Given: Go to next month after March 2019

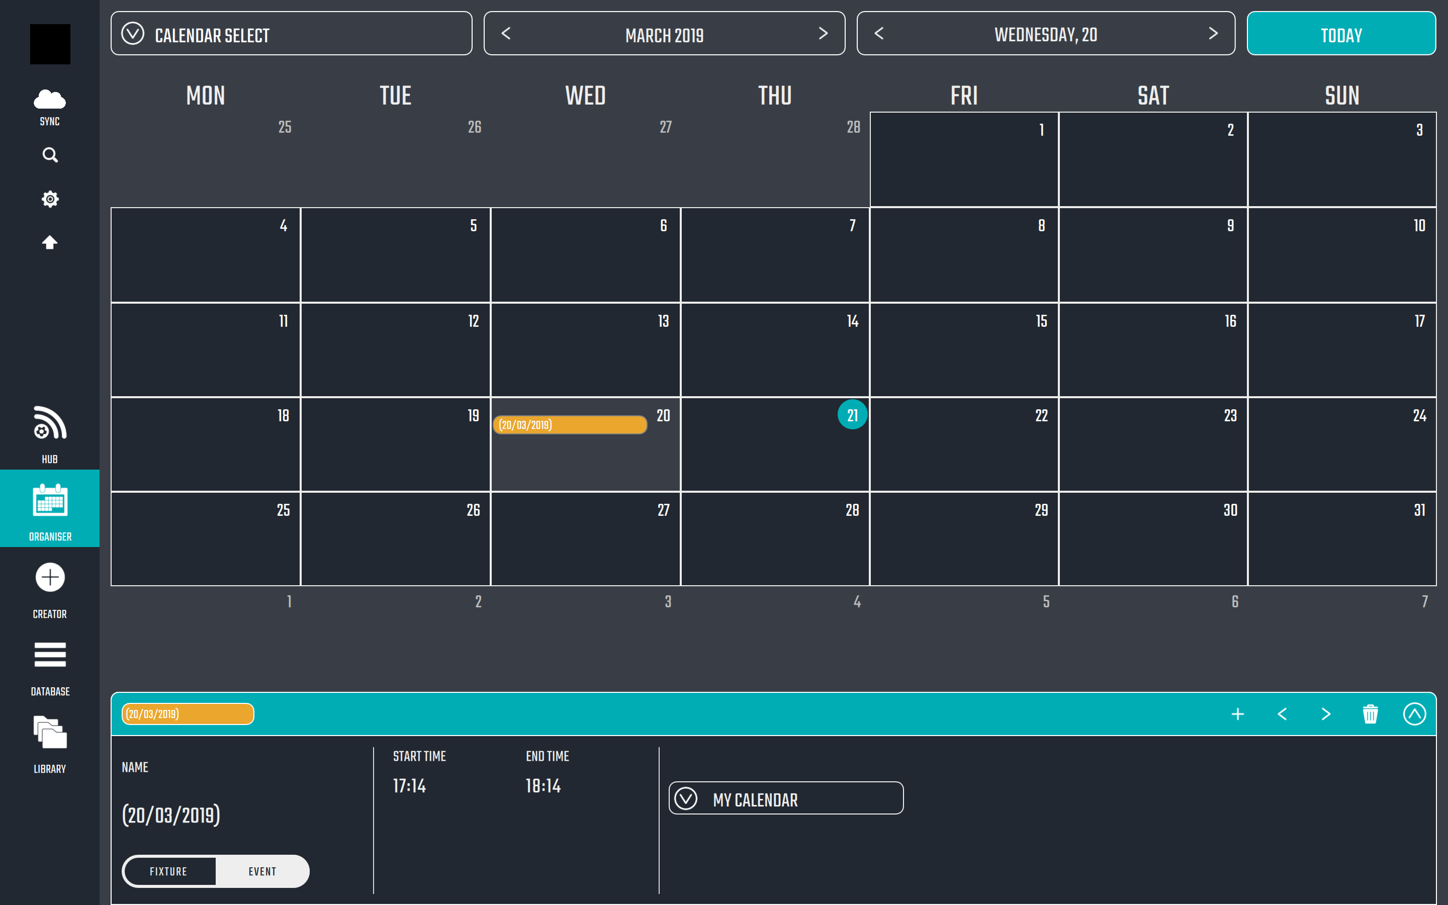Looking at the screenshot, I should pyautogui.click(x=824, y=34).
